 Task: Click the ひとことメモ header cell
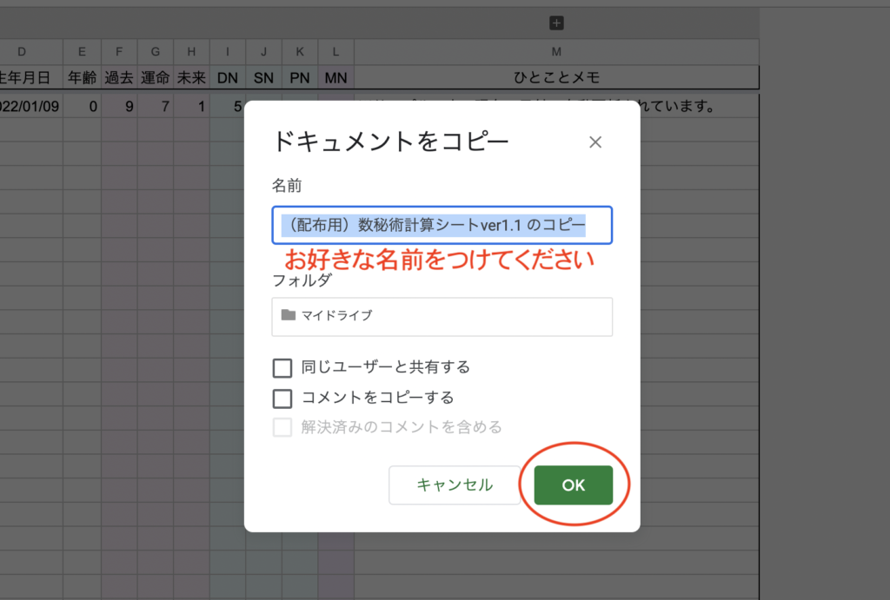pyautogui.click(x=556, y=78)
